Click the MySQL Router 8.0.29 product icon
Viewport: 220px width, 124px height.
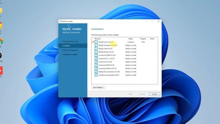coord(96,52)
